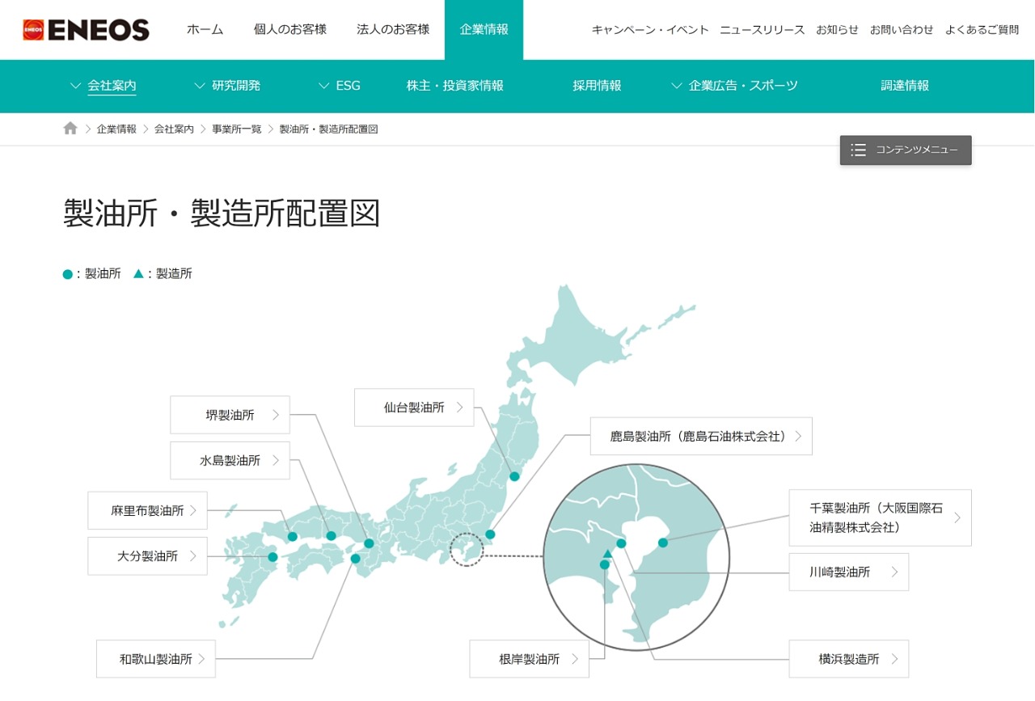
Task: Expand the ESG dropdown menu
Action: click(339, 86)
